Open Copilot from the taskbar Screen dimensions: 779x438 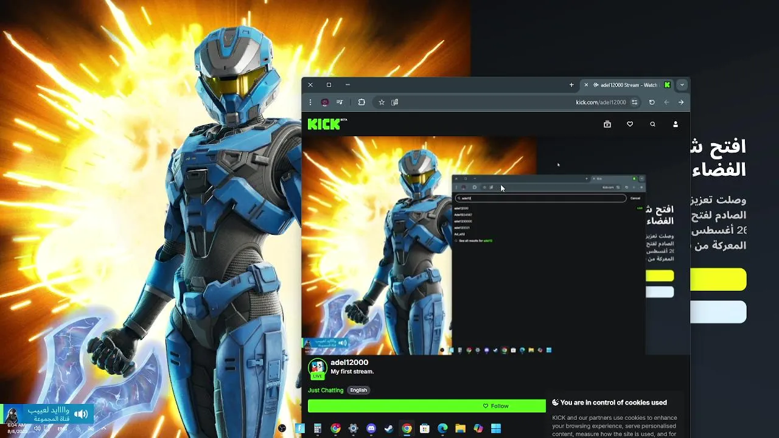(x=478, y=429)
